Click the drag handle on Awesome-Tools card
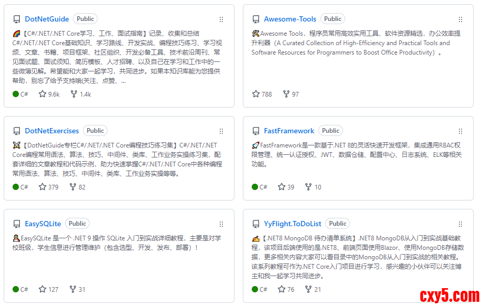 (x=460, y=19)
